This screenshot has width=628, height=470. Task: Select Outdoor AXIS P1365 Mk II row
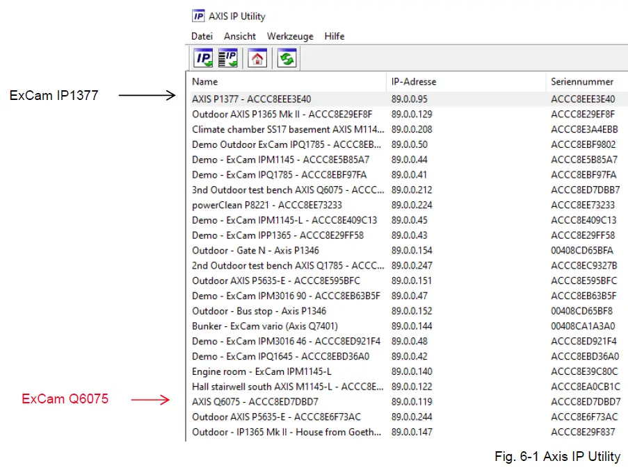click(408, 115)
